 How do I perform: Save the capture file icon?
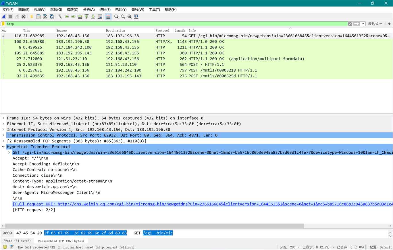click(38, 17)
